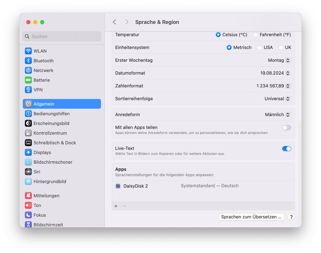Click the Suchen search field
This screenshot has height=253, width=321.
pos(62,36)
